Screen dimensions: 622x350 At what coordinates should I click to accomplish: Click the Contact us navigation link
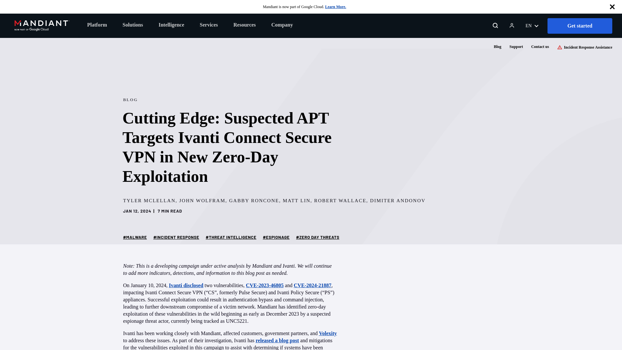540,47
